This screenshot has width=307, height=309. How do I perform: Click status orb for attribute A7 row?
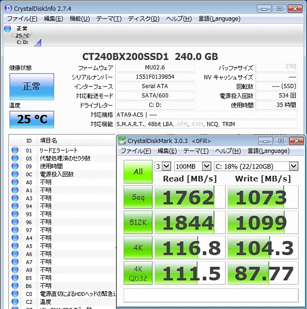point(15,262)
